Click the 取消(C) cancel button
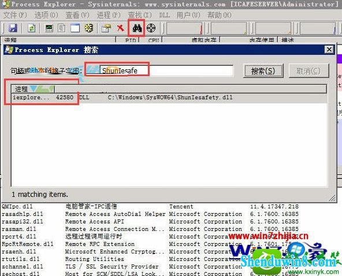Screen dimensions: 342x276 [308, 71]
